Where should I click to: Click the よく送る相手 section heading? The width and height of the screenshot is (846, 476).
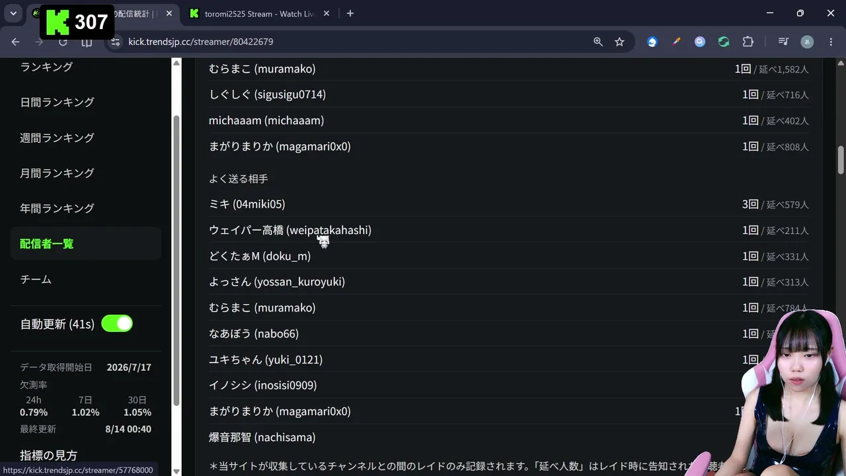pyautogui.click(x=239, y=179)
